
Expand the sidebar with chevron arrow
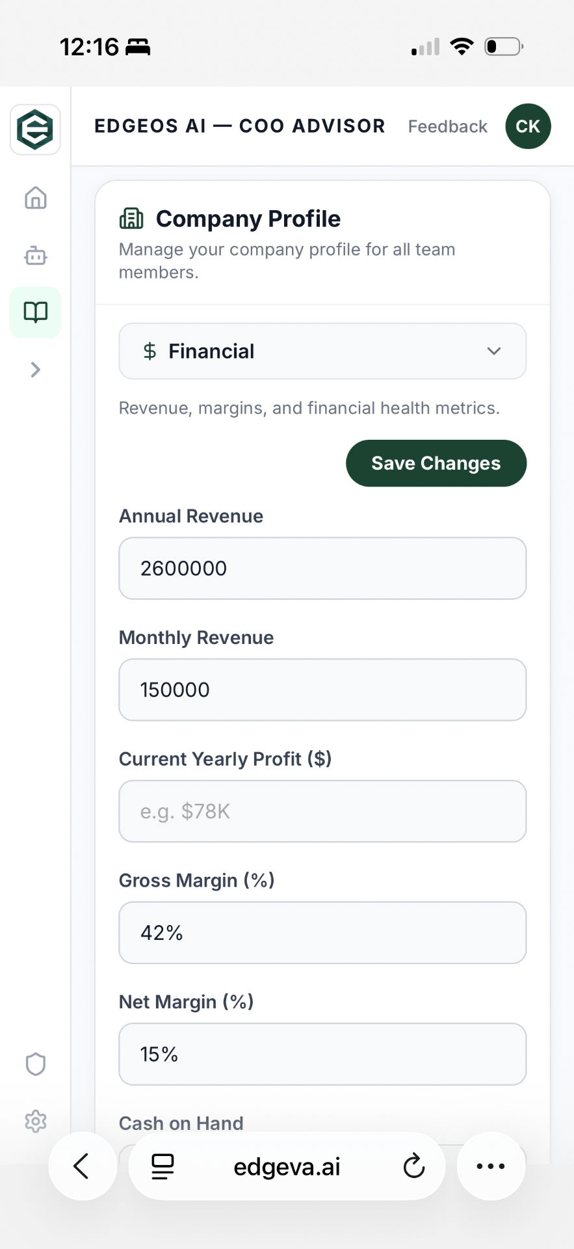(x=36, y=369)
